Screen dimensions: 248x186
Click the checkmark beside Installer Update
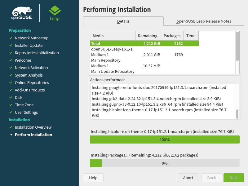coord(11,45)
